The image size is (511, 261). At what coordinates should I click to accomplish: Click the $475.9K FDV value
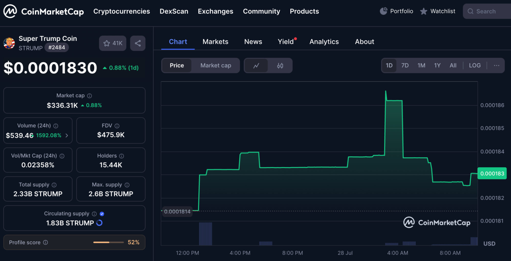111,135
